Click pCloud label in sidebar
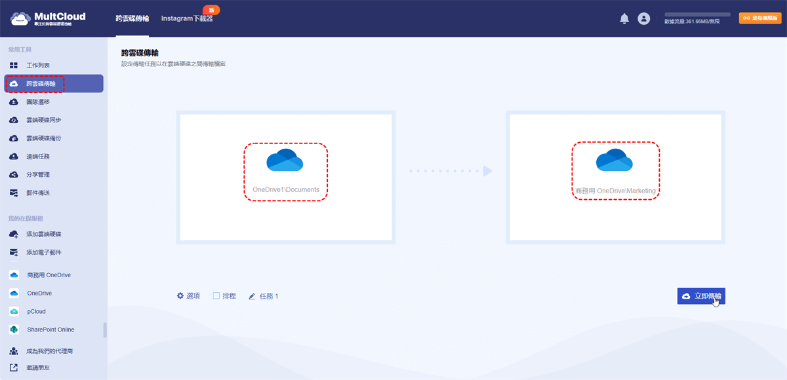The width and height of the screenshot is (787, 380). [x=36, y=311]
